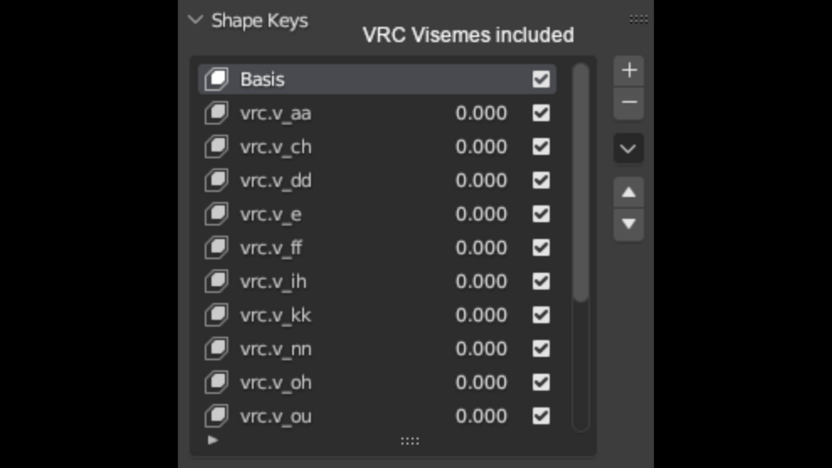Collapse the Shape Keys panel

196,20
